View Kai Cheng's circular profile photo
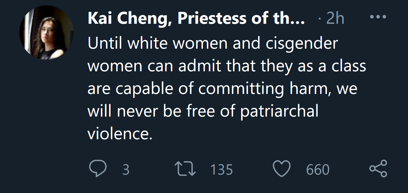The width and height of the screenshot is (408, 193). pyautogui.click(x=46, y=32)
